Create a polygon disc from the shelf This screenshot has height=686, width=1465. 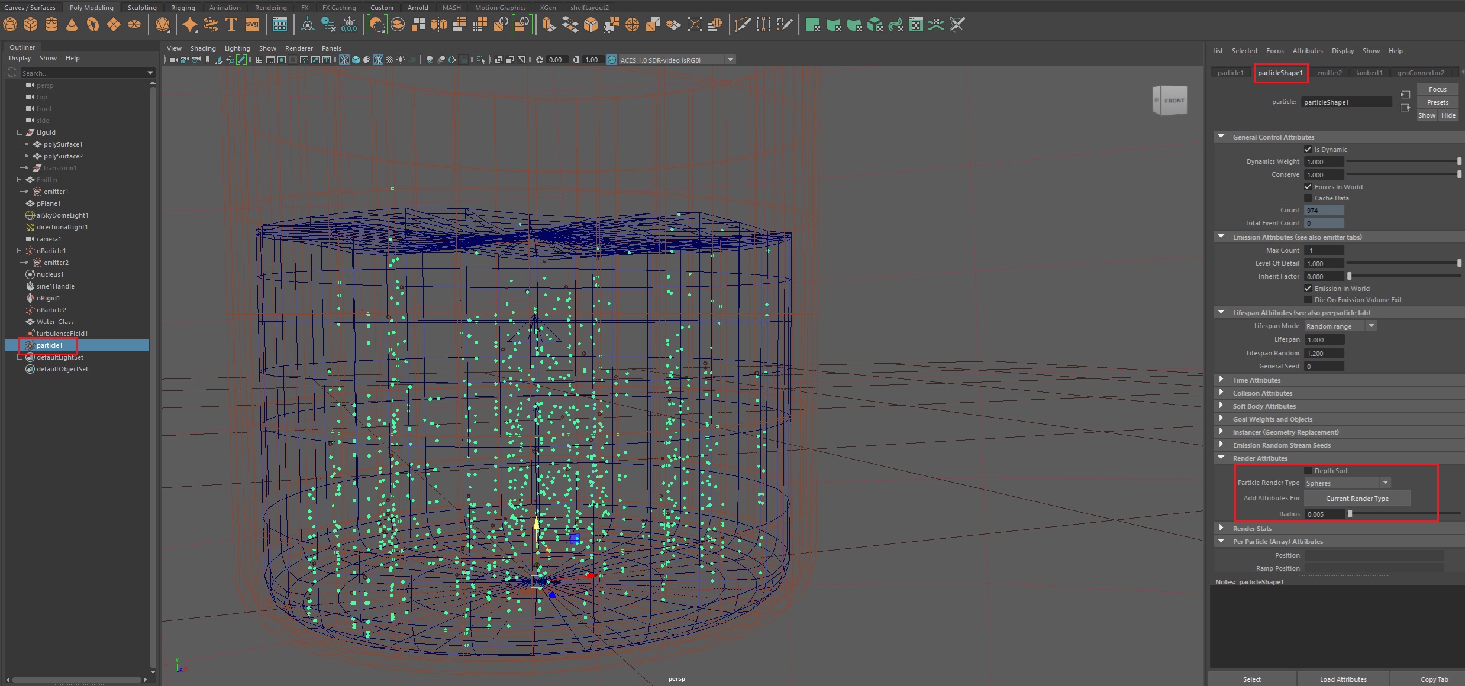[x=134, y=24]
